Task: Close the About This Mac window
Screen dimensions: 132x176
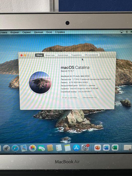Action: click(22, 55)
